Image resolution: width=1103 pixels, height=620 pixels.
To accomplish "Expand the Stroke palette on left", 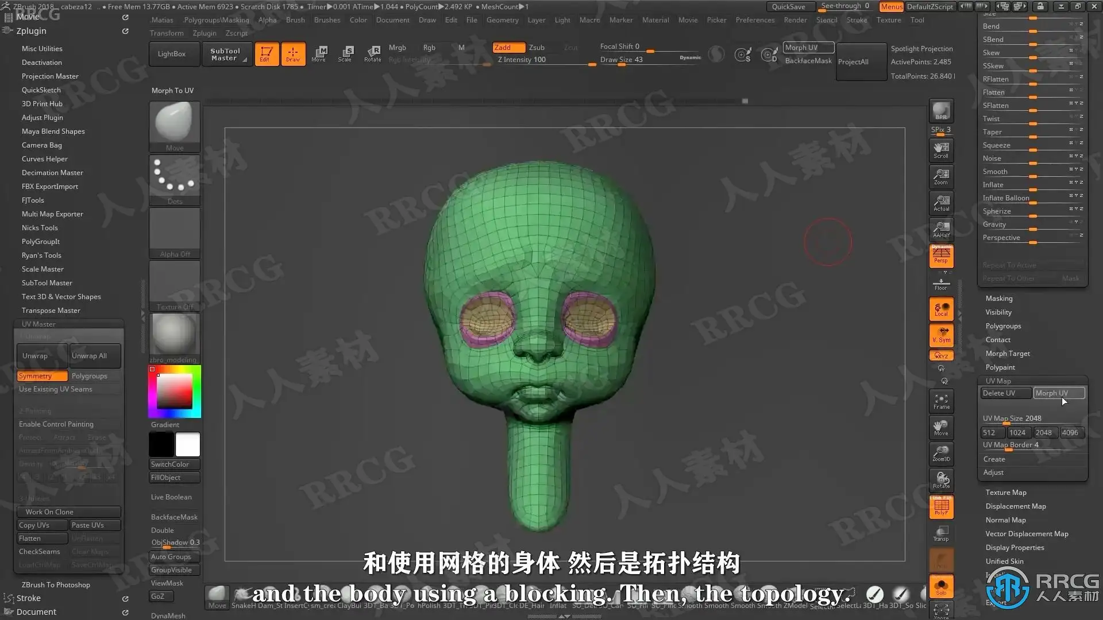I will (29, 598).
